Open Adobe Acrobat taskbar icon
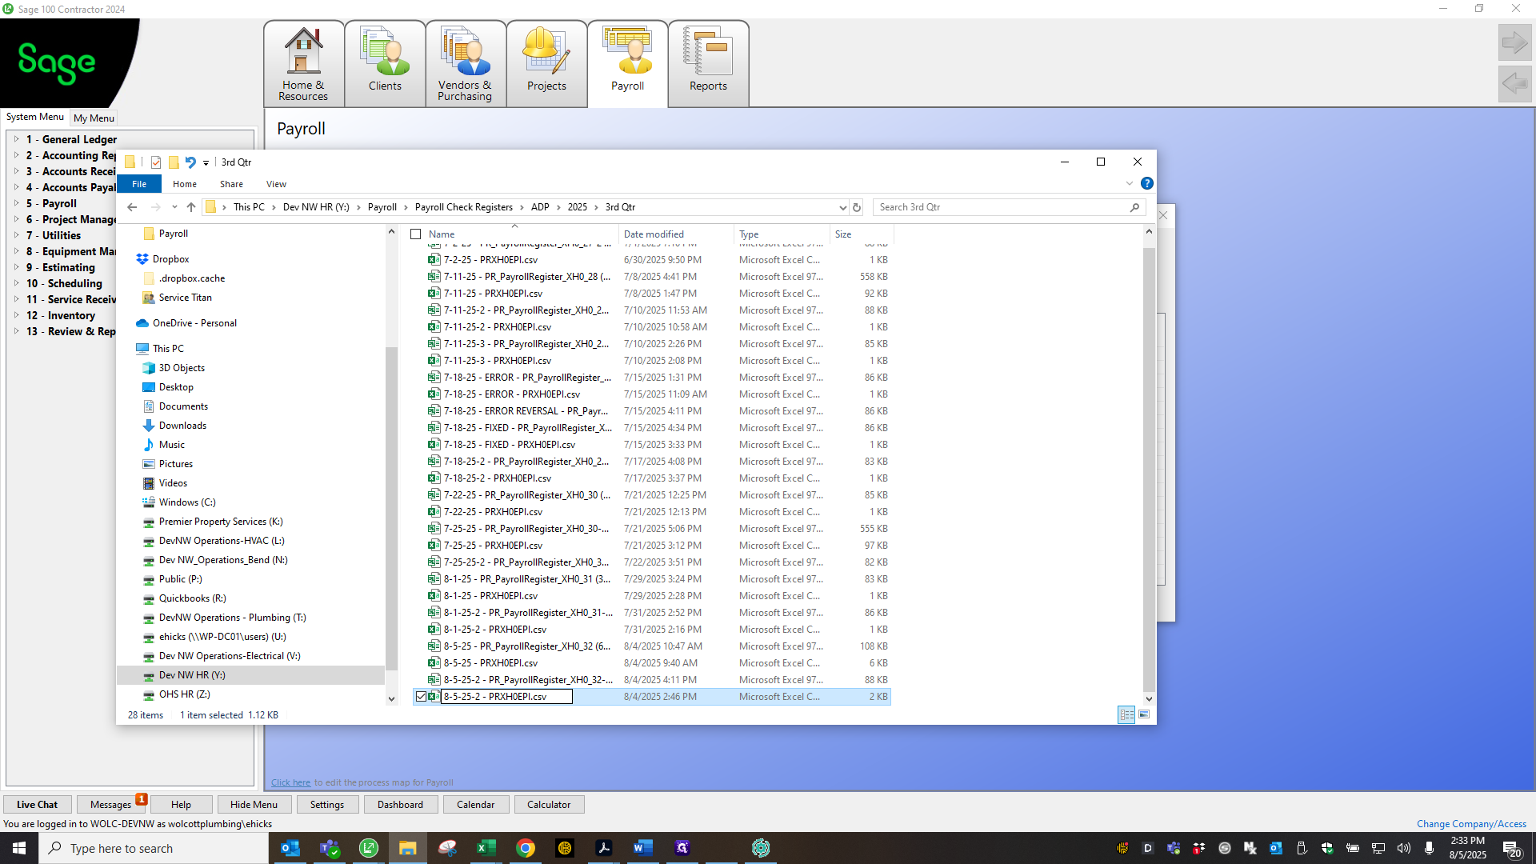 (604, 848)
